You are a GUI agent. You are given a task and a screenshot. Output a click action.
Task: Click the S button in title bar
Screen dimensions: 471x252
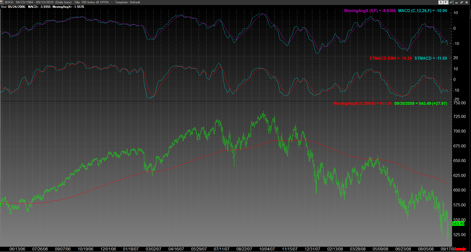click(x=440, y=2)
